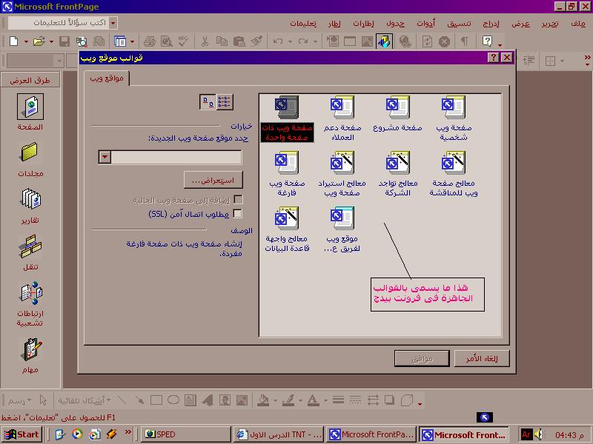Open the Navigation view (تنقل)
This screenshot has width=593, height=444.
30,252
